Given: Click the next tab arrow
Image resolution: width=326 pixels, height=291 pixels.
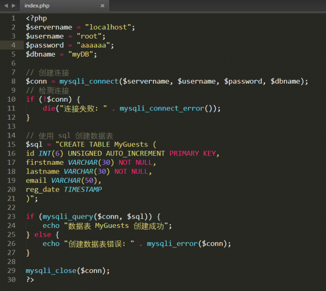Looking at the screenshot, I should [x=14, y=6].
